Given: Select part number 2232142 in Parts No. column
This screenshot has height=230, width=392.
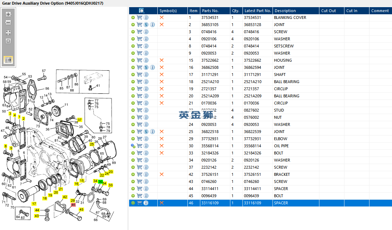Looking at the screenshot, I should pos(209,167).
